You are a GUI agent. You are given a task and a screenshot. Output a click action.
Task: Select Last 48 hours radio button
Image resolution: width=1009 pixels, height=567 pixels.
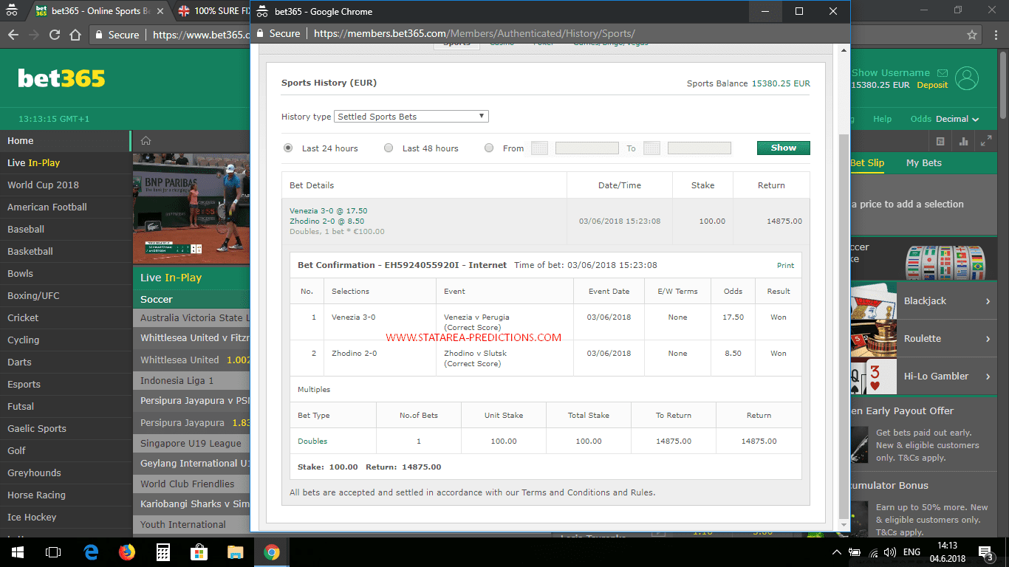389,148
